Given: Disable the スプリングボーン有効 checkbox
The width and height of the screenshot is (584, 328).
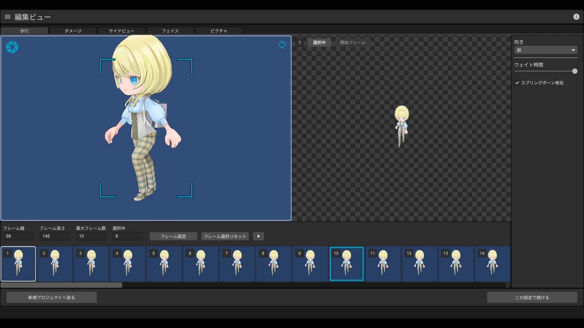Looking at the screenshot, I should 518,83.
